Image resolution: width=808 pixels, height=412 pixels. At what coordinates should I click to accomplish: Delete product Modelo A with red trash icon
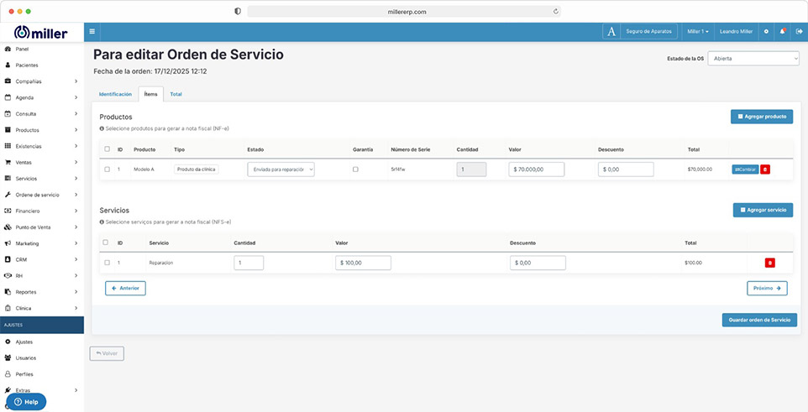click(765, 169)
